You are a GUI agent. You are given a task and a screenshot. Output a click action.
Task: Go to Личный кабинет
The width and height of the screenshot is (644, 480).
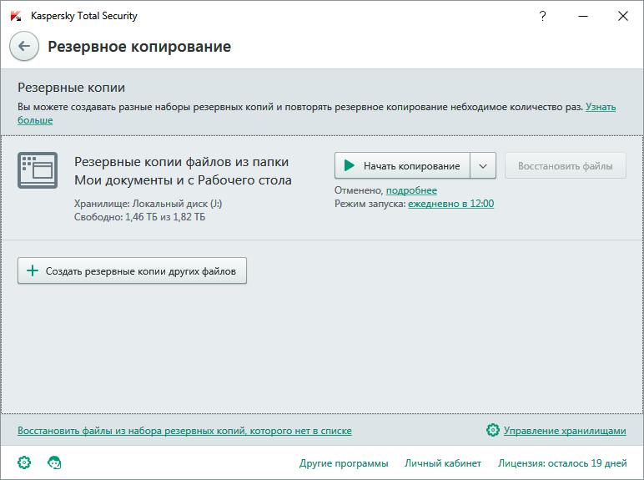click(442, 463)
